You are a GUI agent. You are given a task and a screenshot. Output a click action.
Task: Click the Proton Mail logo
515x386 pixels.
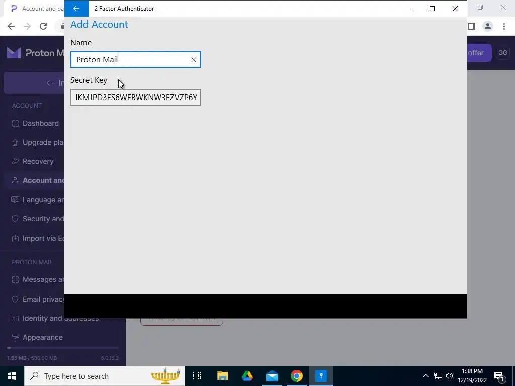click(36, 53)
